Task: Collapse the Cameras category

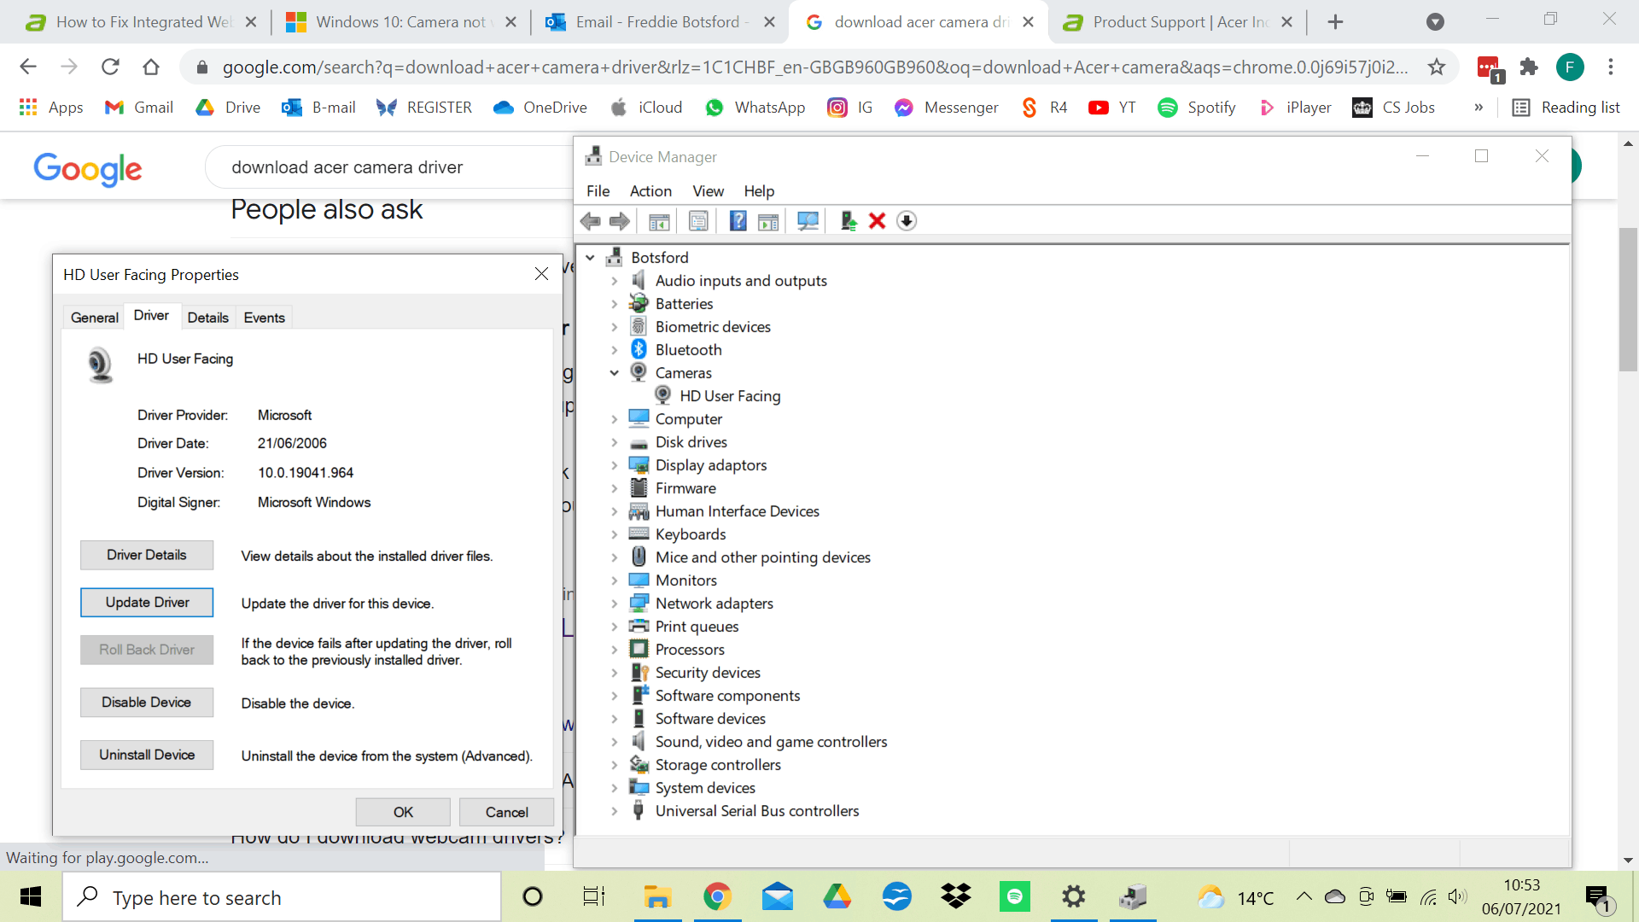Action: (614, 373)
